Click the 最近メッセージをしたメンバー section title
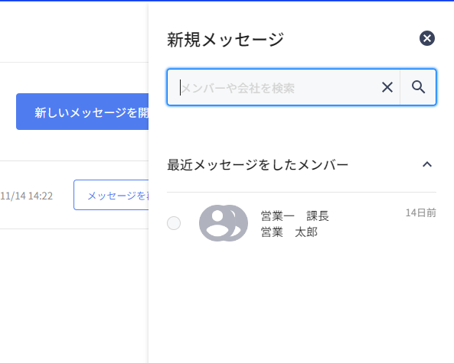Viewport: 454px width, 363px height. [257, 165]
